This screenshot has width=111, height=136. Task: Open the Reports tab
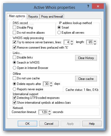(33, 17)
